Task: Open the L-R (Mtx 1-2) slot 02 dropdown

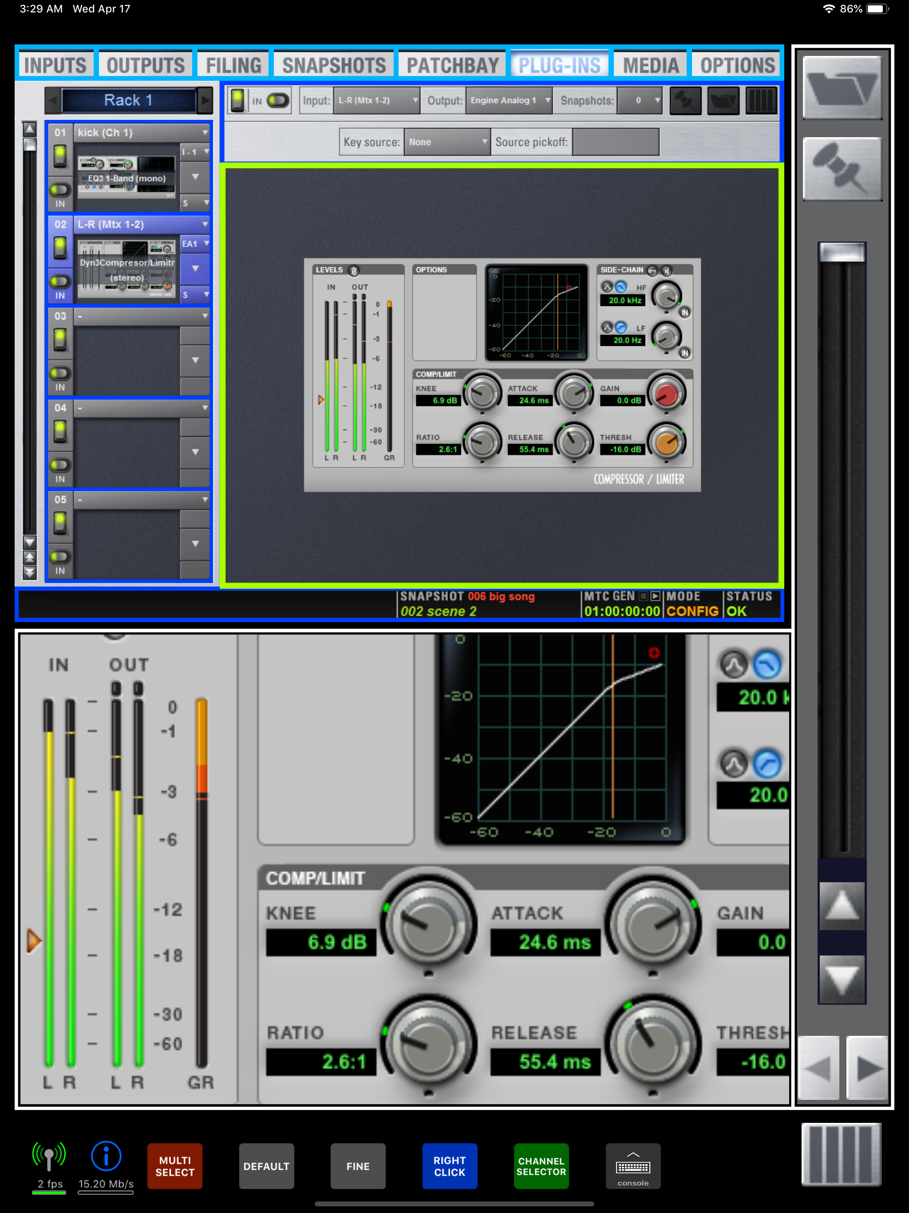Action: (x=142, y=224)
